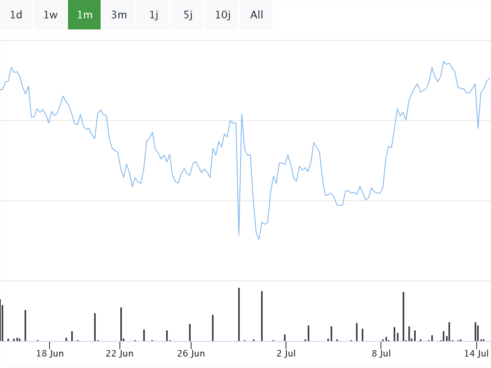Switch to the 1w range

[x=50, y=15]
